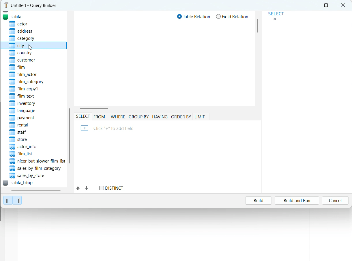Viewport: 352px width, 261px height.
Task: Enable the DISTINCT checkbox
Action: (102, 188)
